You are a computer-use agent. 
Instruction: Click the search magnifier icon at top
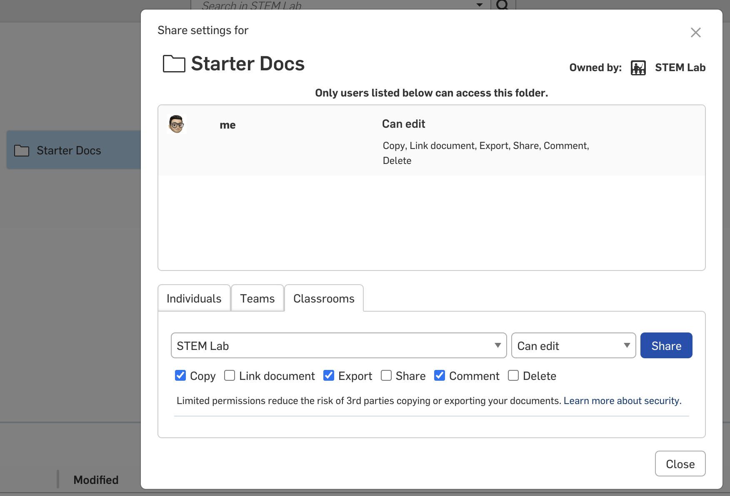tap(503, 5)
